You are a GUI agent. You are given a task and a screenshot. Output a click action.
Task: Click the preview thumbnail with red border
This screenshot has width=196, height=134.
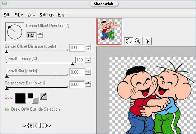(x=109, y=32)
